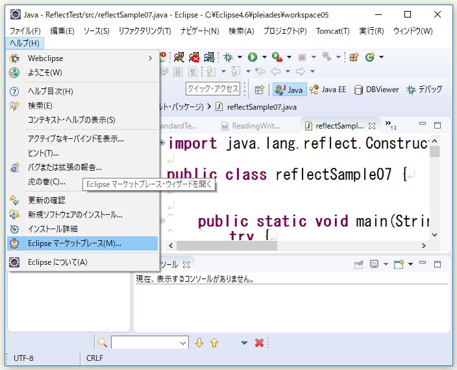Click the Previous Annotation toolbar icon
This screenshot has height=370, width=457.
[x=235, y=71]
